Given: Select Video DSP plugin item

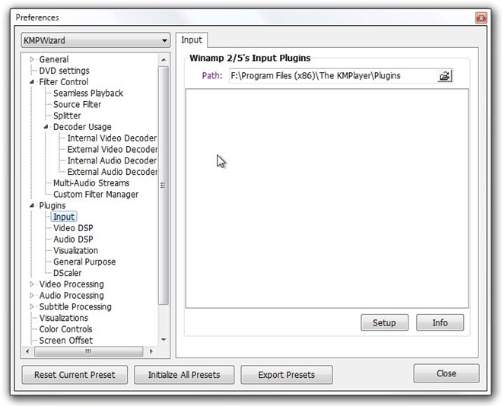Looking at the screenshot, I should 73,228.
